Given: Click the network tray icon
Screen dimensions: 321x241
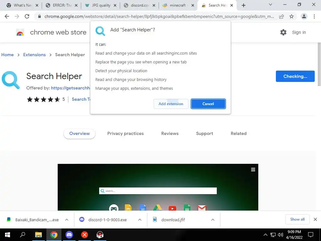Looking at the screenshot, I should point(273,235).
